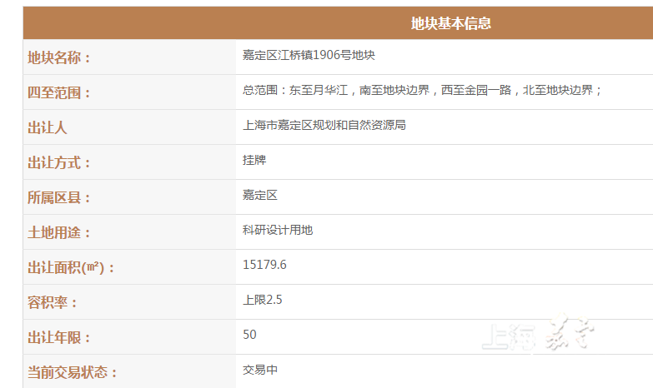Click the 出让面积(㎡) row label
Image resolution: width=653 pixels, height=388 pixels.
(71, 268)
